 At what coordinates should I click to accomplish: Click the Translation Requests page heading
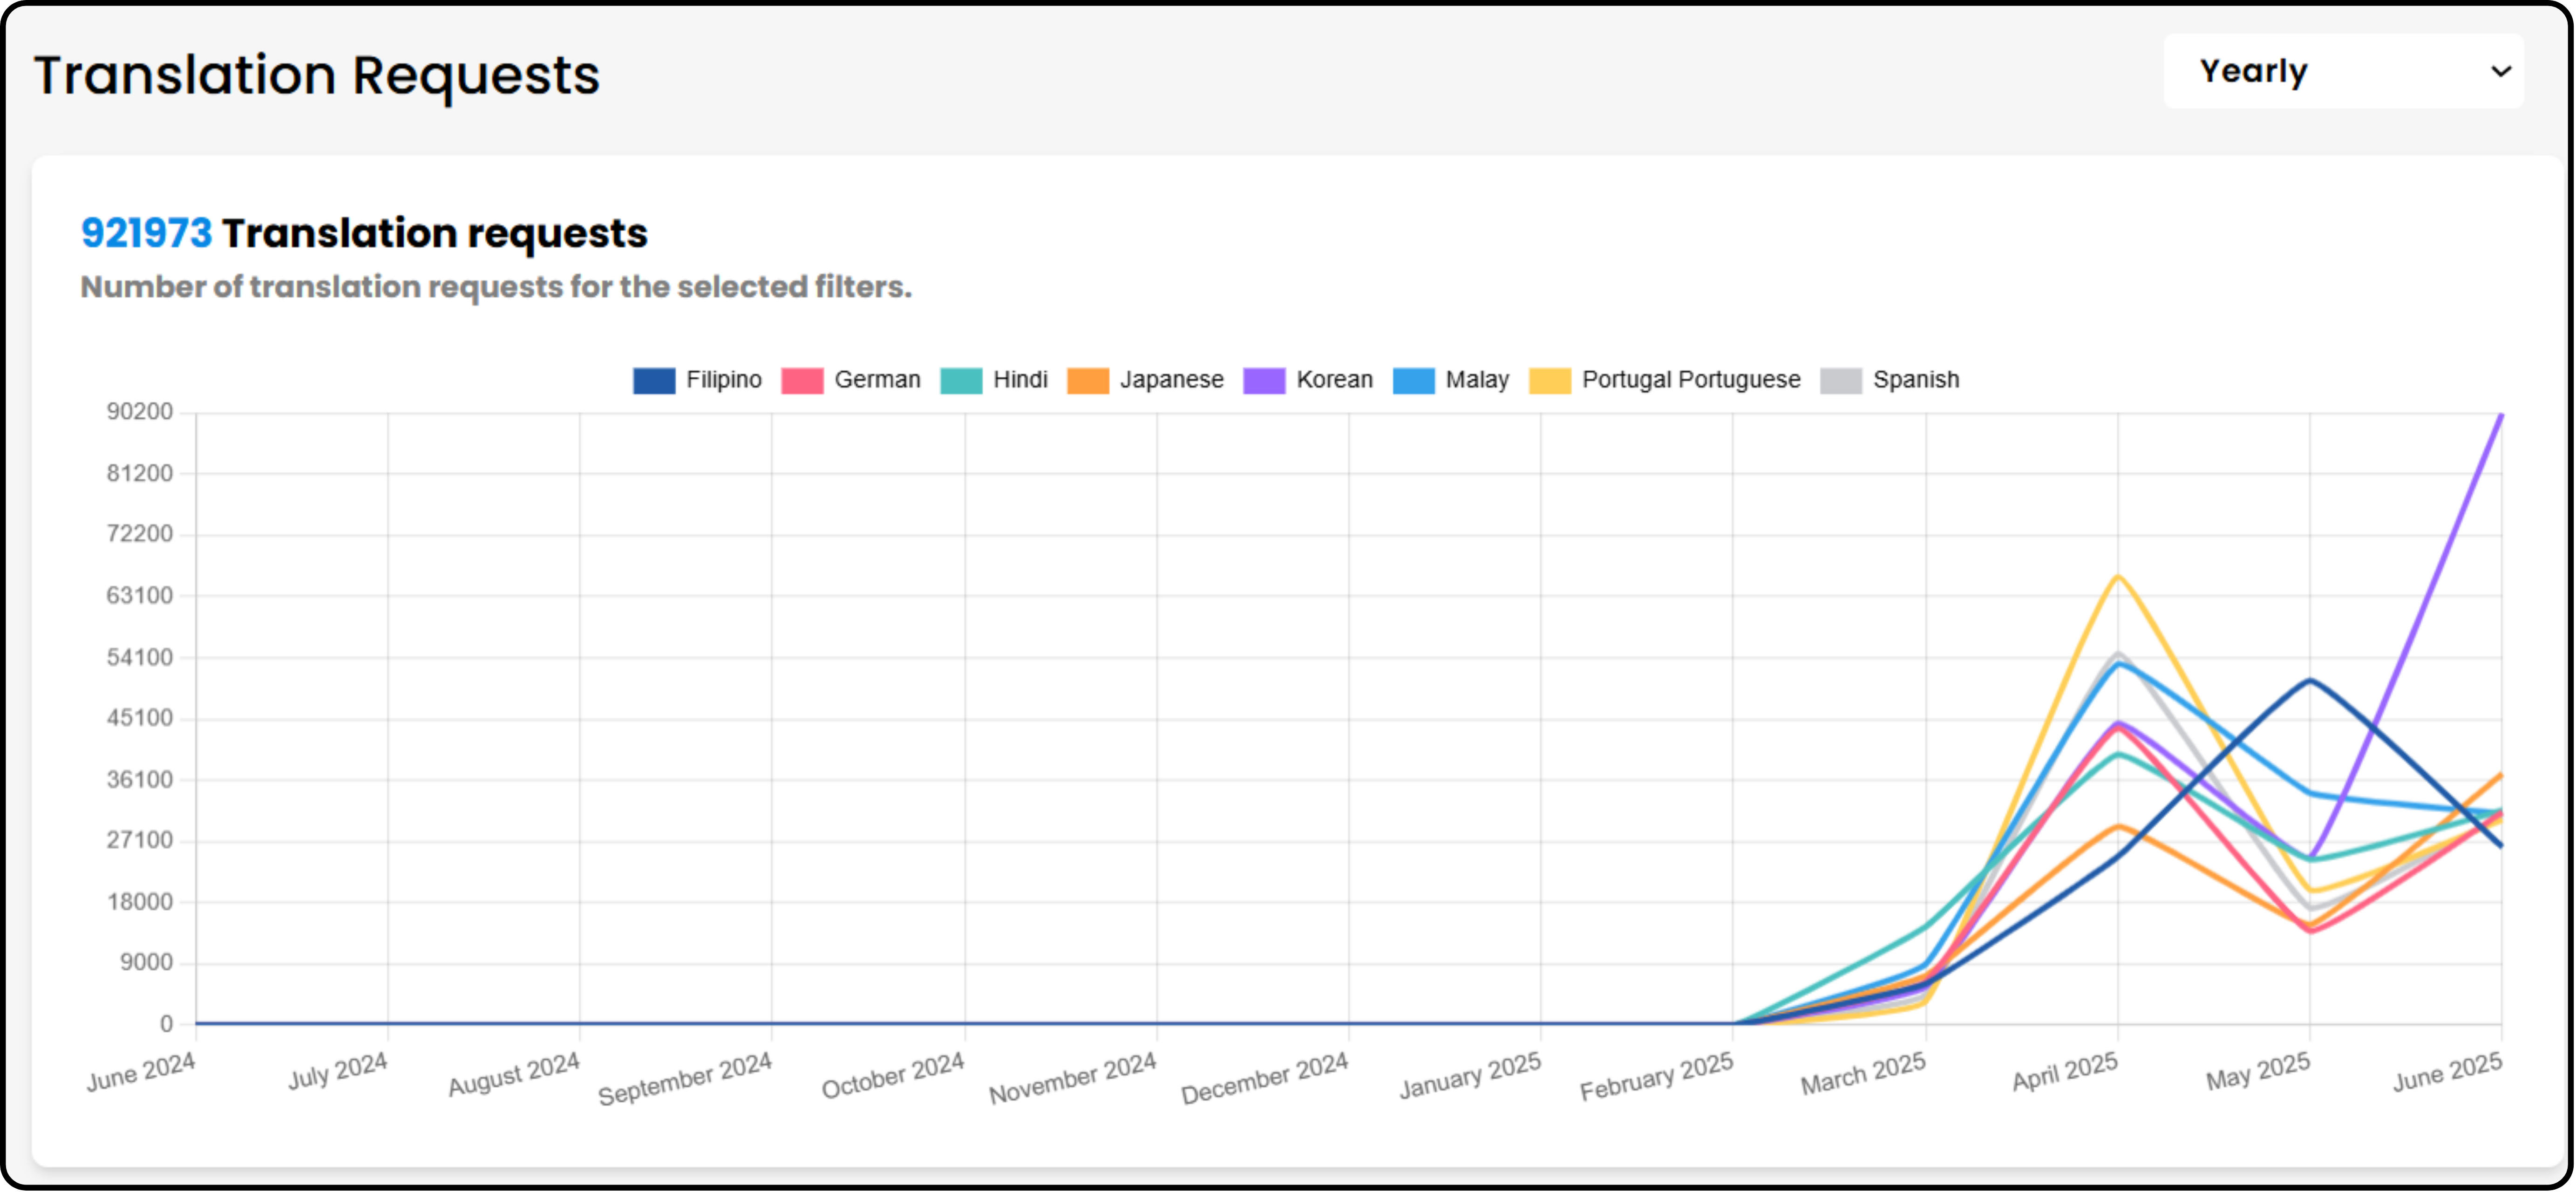tap(317, 76)
